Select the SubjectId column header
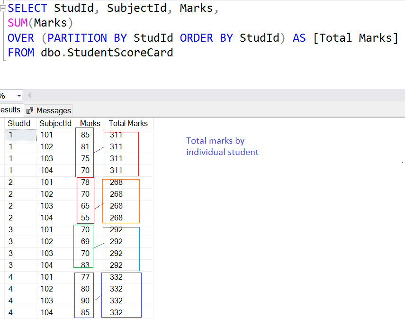 56,123
